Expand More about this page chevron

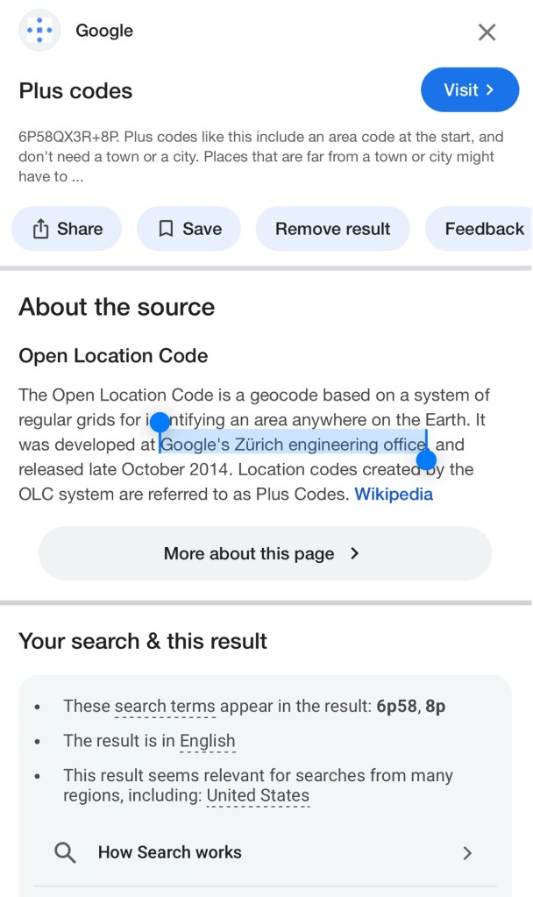355,553
